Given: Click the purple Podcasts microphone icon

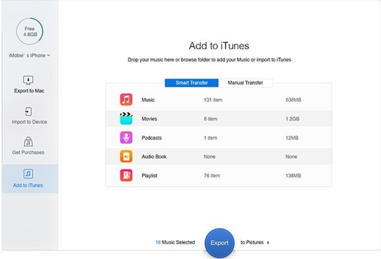Looking at the screenshot, I should 126,138.
